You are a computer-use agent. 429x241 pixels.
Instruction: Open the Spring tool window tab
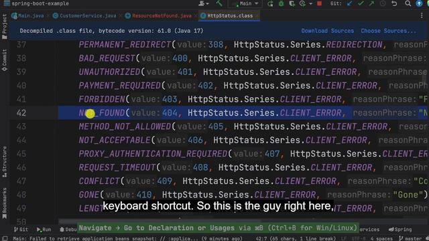pos(400,230)
